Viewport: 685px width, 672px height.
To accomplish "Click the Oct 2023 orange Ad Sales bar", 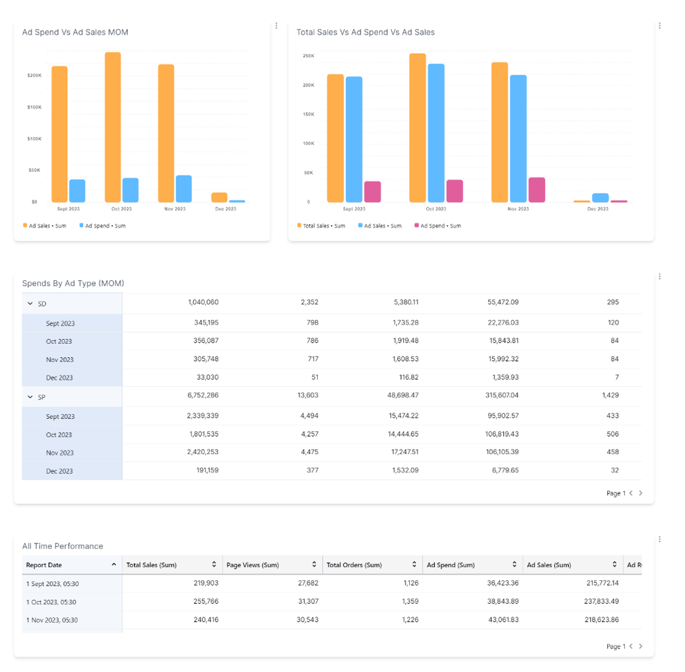I will point(113,127).
